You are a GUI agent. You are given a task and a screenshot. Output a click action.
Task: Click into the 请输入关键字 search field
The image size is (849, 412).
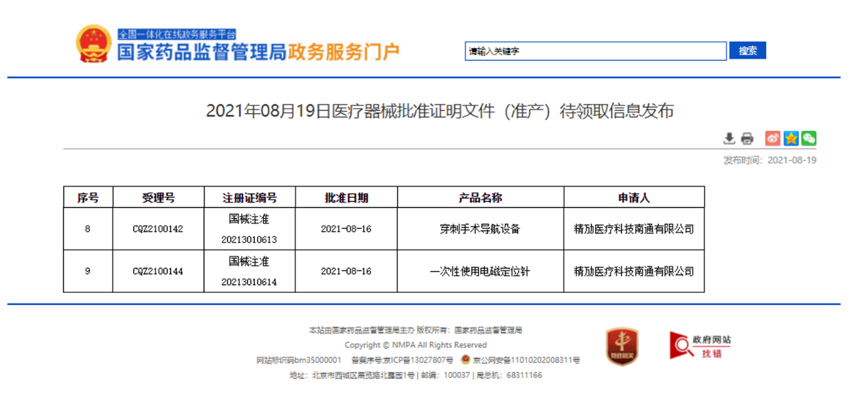pyautogui.click(x=595, y=51)
